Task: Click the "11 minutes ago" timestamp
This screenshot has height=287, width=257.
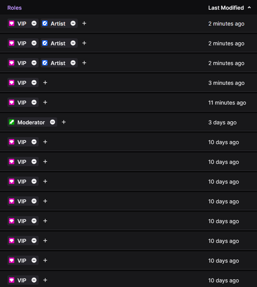Action: tap(227, 103)
